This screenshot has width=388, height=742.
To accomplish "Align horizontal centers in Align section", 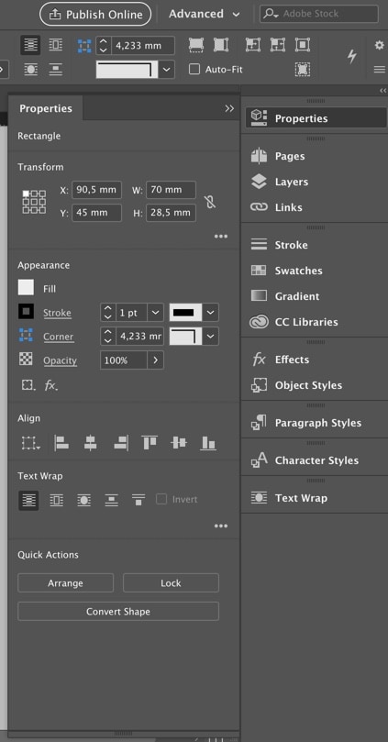I will 91,443.
